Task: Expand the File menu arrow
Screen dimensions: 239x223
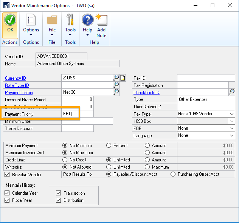Action: point(52,35)
